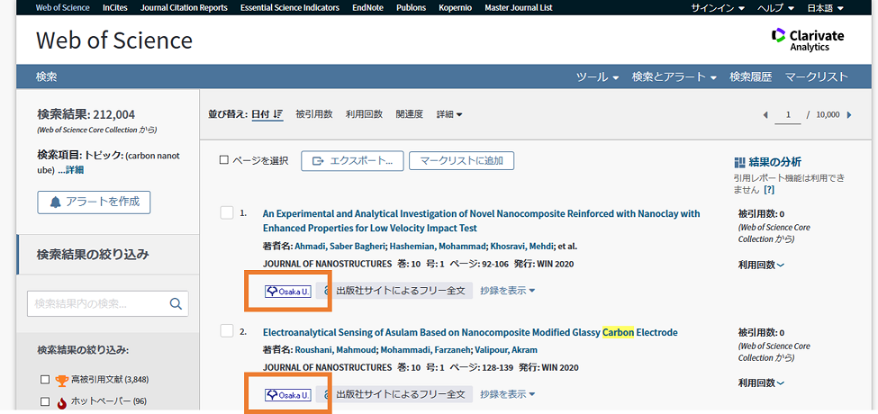The width and height of the screenshot is (878, 414).
Task: Expand 抄録を表示 for result 2
Action: [x=507, y=394]
